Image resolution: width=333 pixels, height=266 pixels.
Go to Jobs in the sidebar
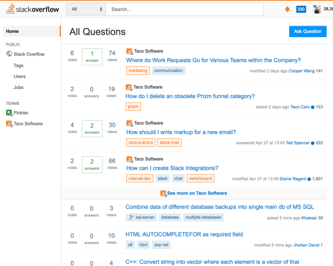pos(19,87)
